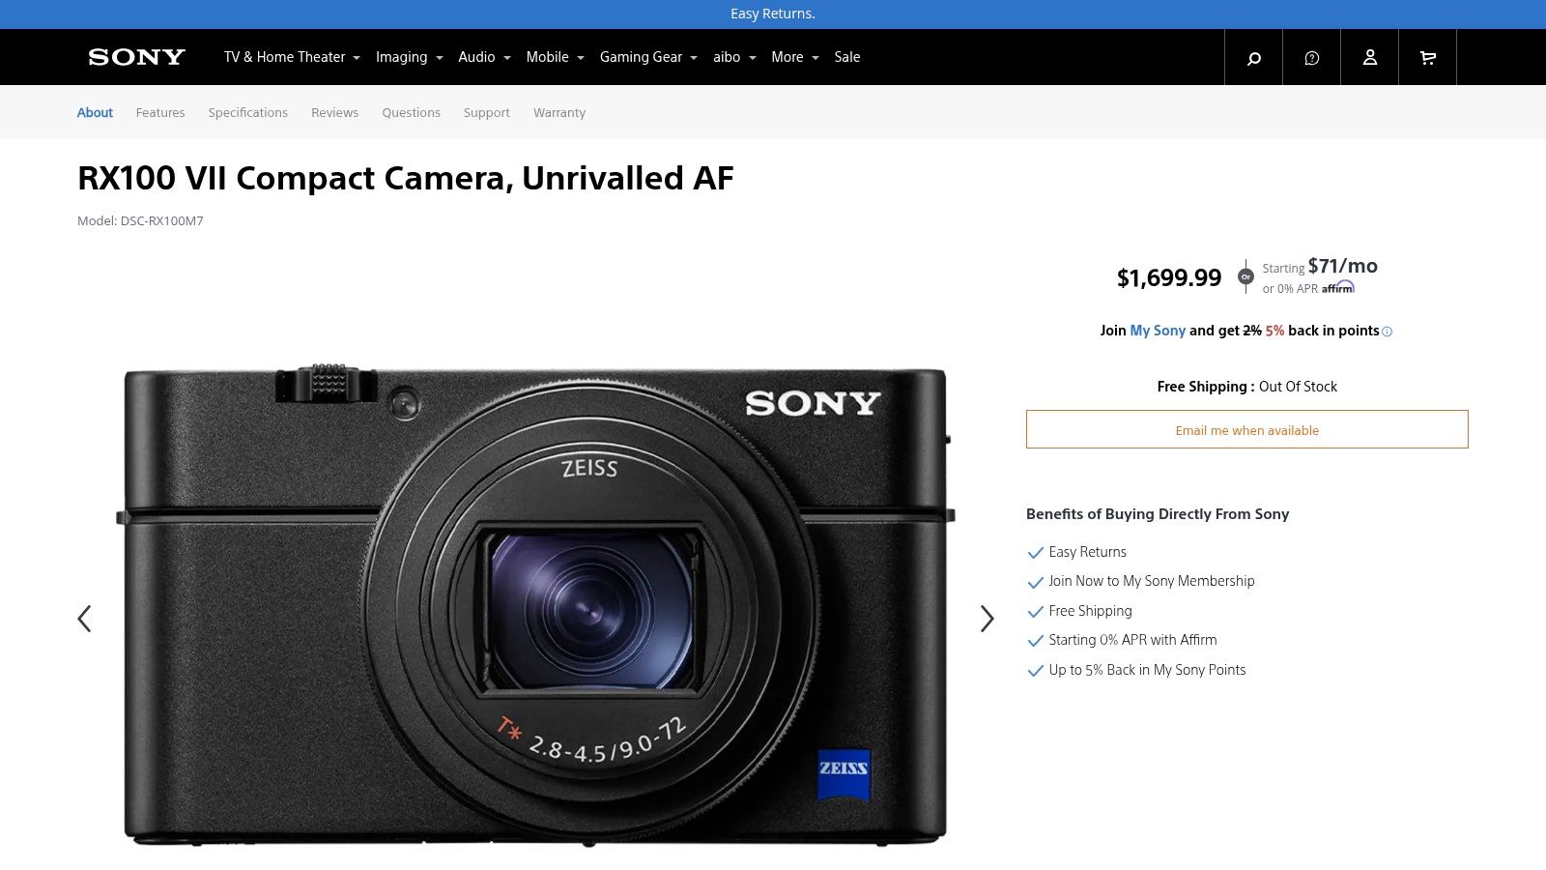Expand the Mobile menu
Viewport: 1546px width, 870px height.
pyautogui.click(x=556, y=57)
